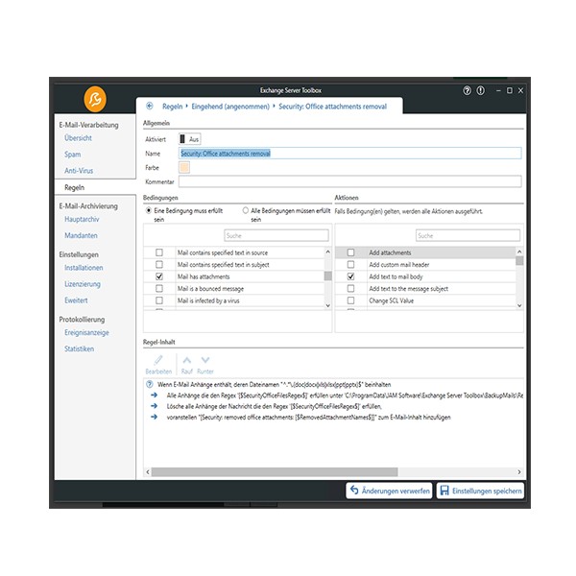The width and height of the screenshot is (576, 576).
Task: Uncheck 'Mail has attachments' condition
Action: coord(159,276)
